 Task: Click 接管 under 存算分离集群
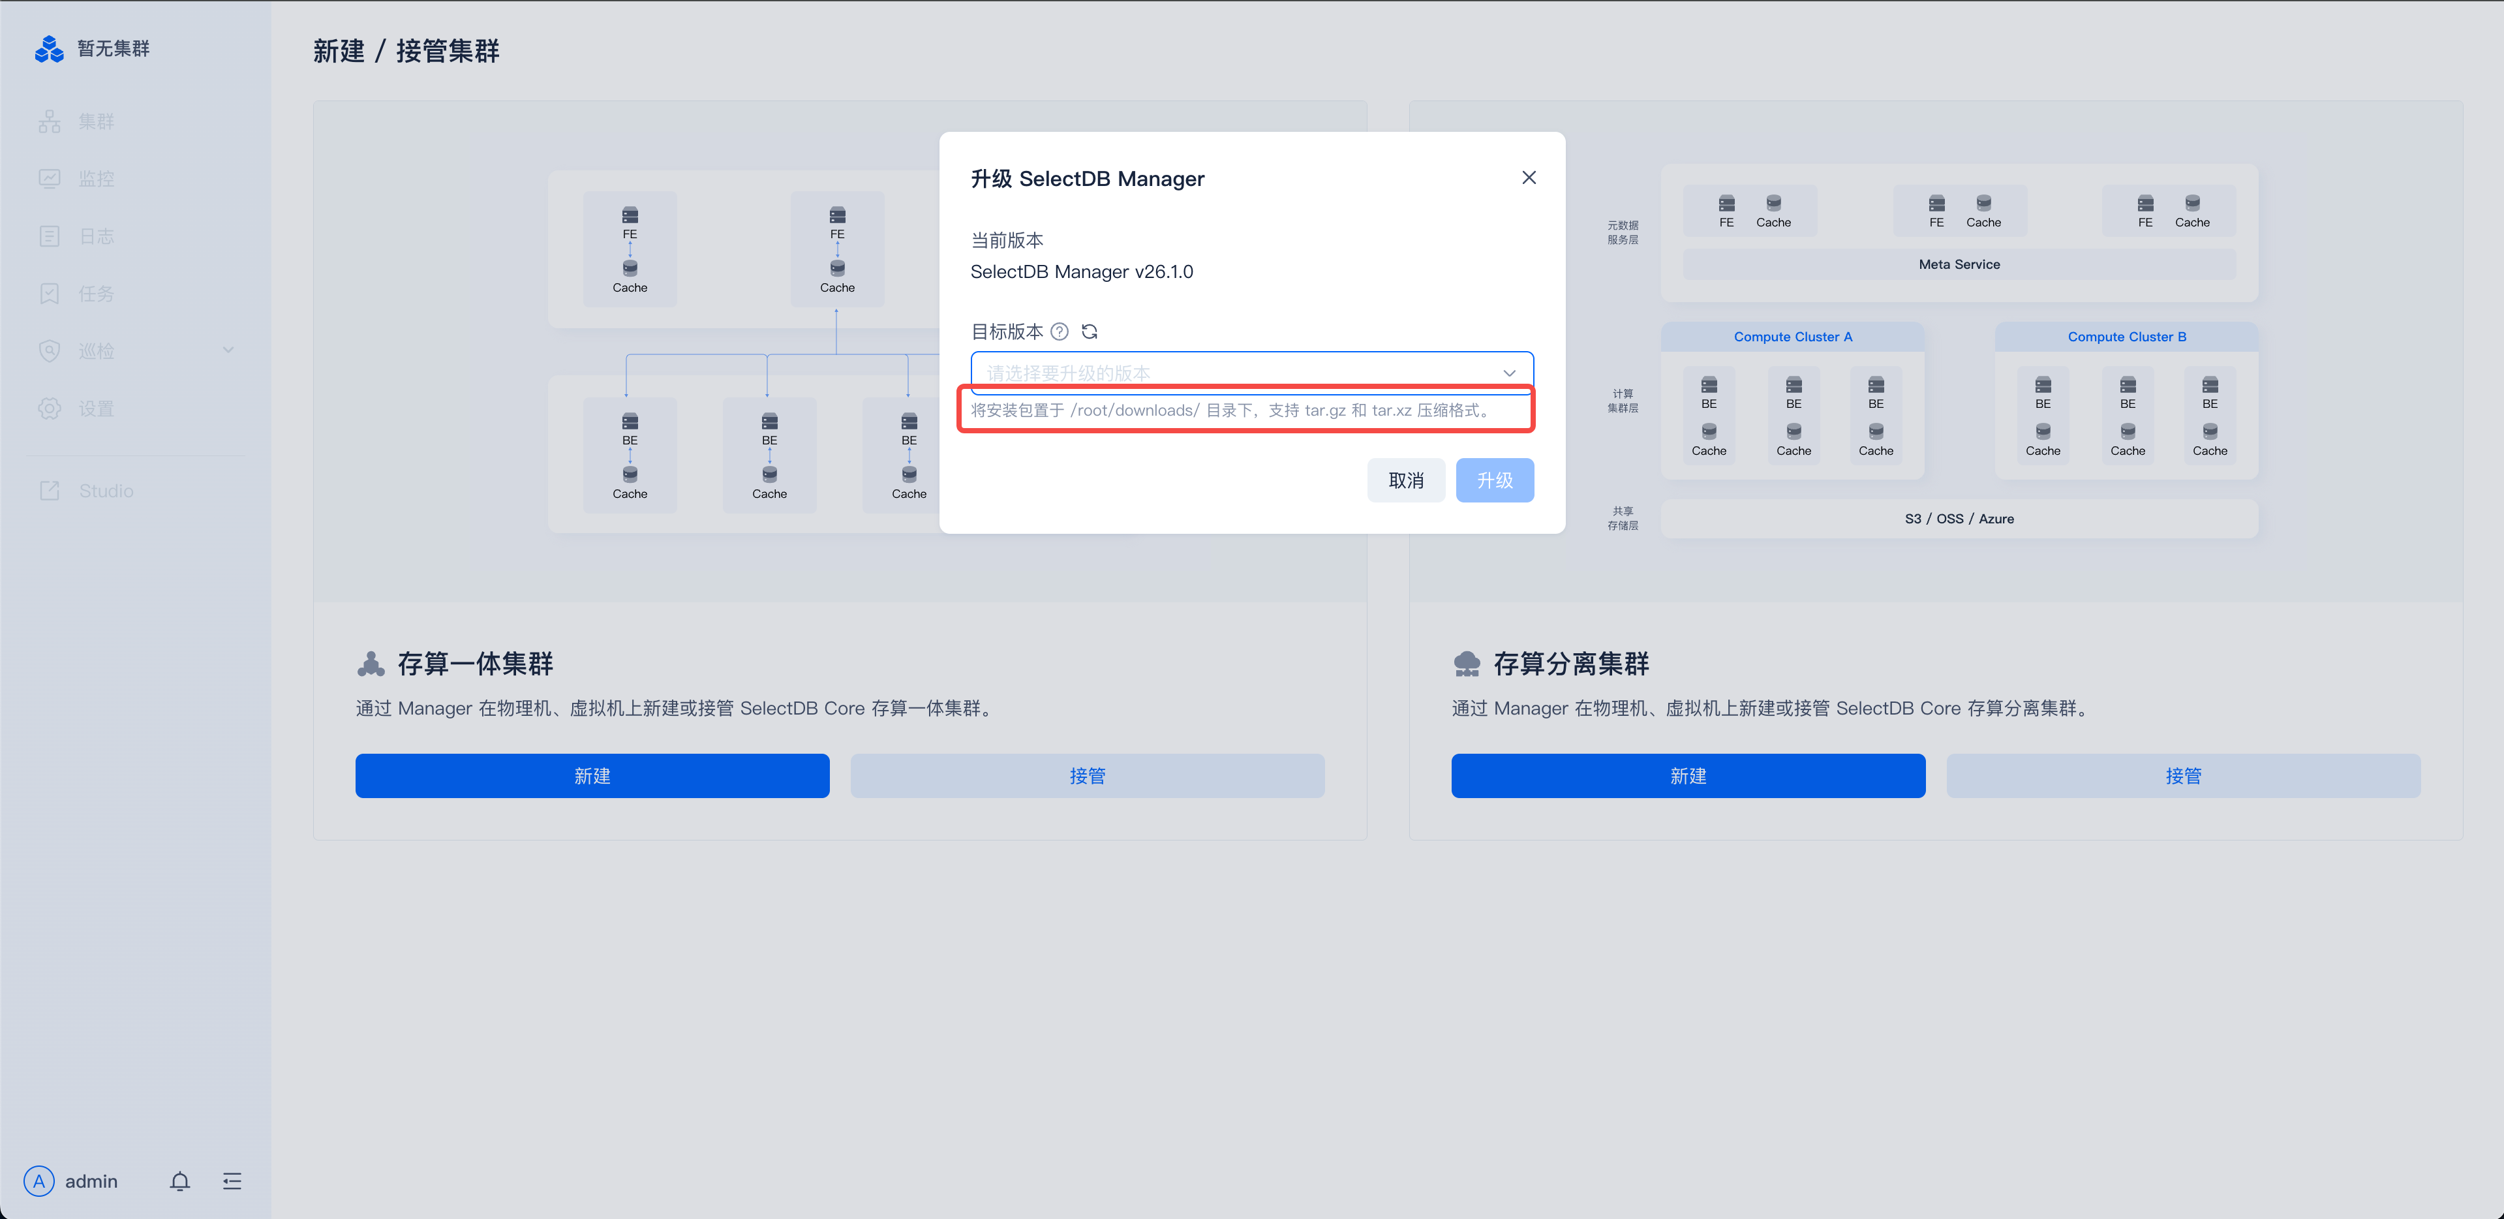point(2183,776)
